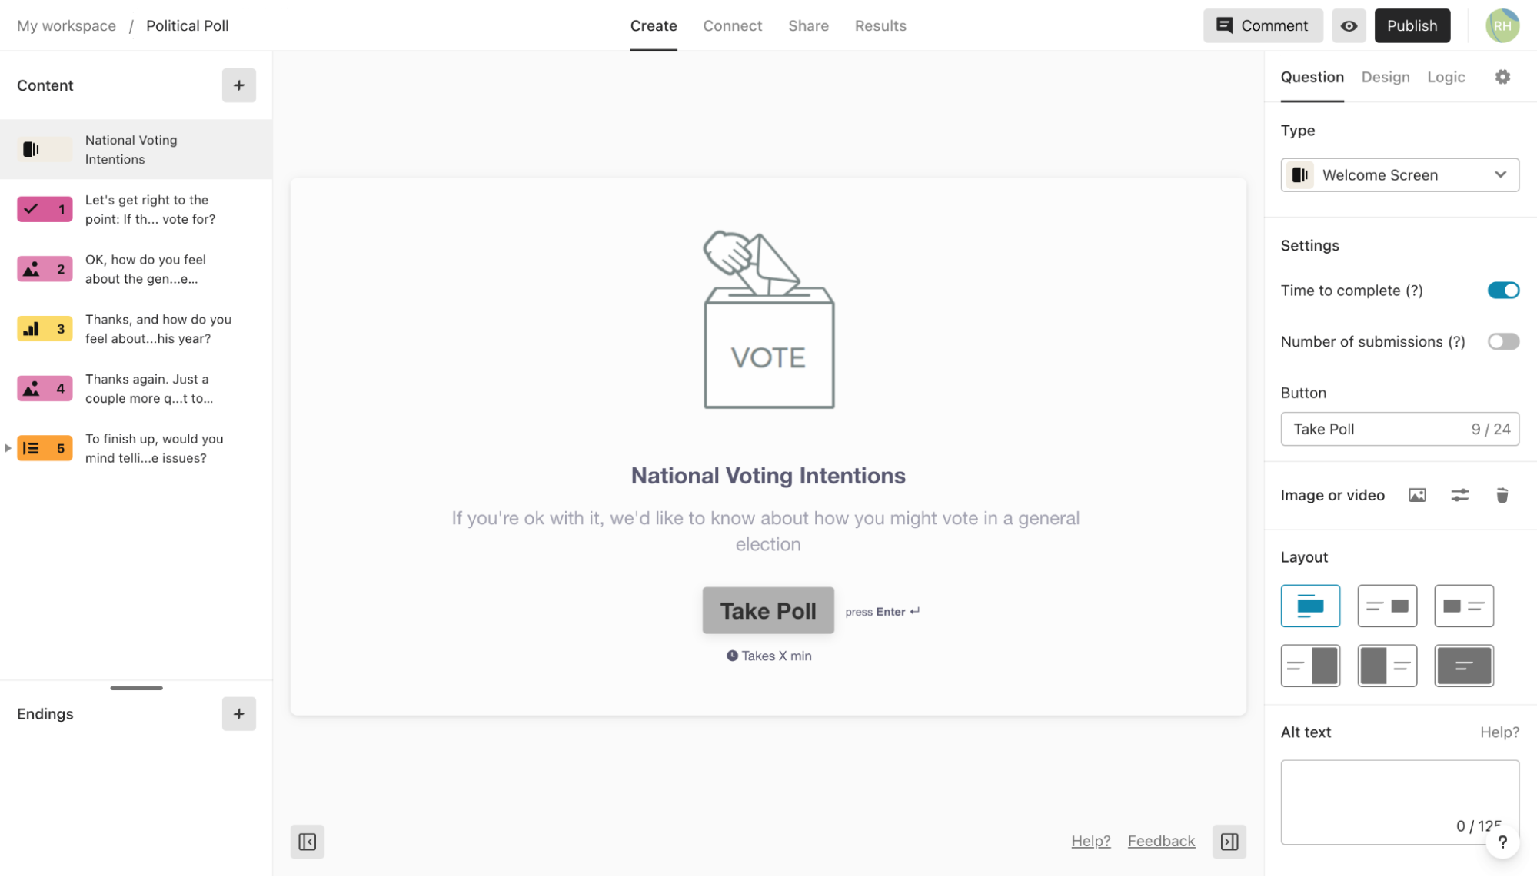The image size is (1537, 877).
Task: Open the Welcome Screen type dropdown
Action: coord(1399,175)
